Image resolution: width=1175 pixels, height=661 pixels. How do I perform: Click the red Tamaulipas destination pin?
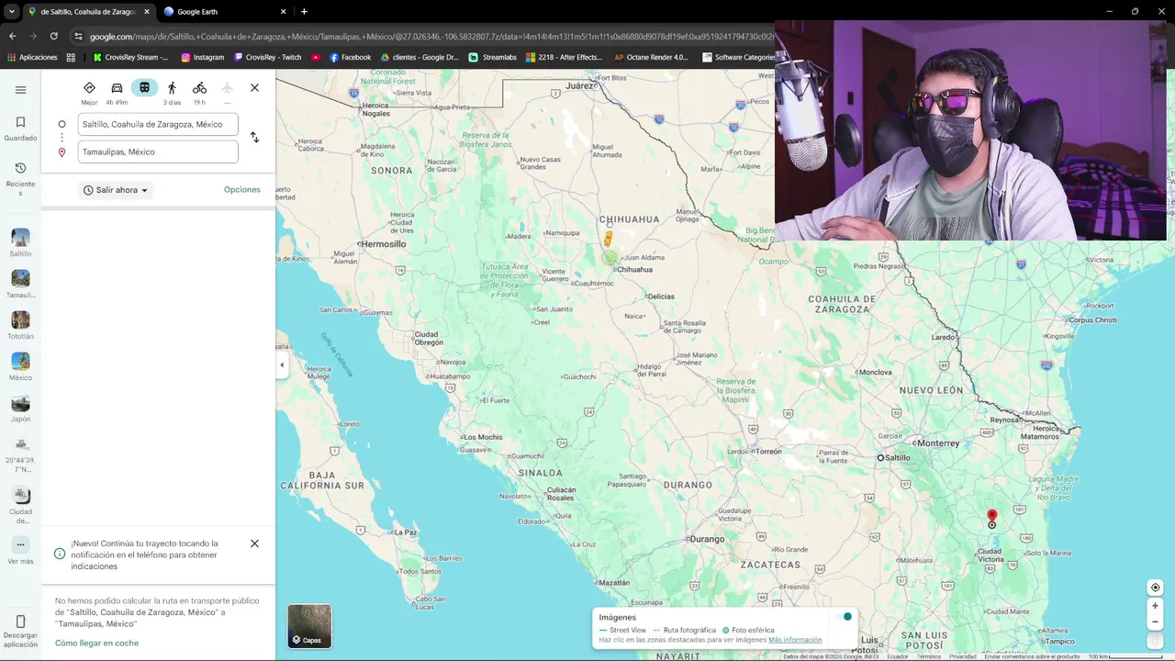(991, 517)
